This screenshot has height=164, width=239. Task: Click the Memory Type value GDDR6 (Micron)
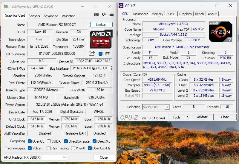click(x=46, y=90)
